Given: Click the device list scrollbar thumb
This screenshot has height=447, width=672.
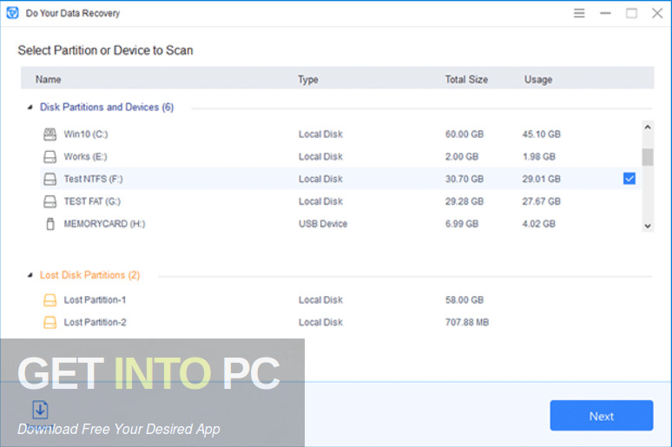Looking at the screenshot, I should pyautogui.click(x=648, y=157).
